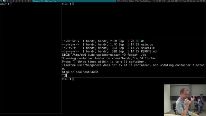Focus the bottom-right terminal prompt
Viewport: 206px width, 116px height.
click(68, 79)
